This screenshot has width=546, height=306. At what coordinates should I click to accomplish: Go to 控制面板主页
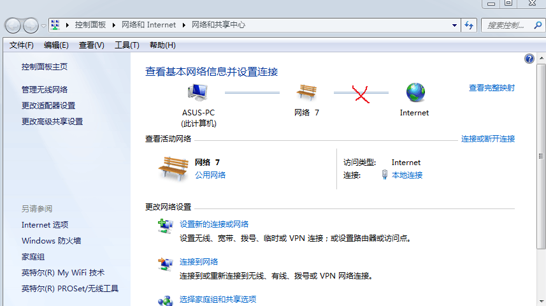(44, 67)
